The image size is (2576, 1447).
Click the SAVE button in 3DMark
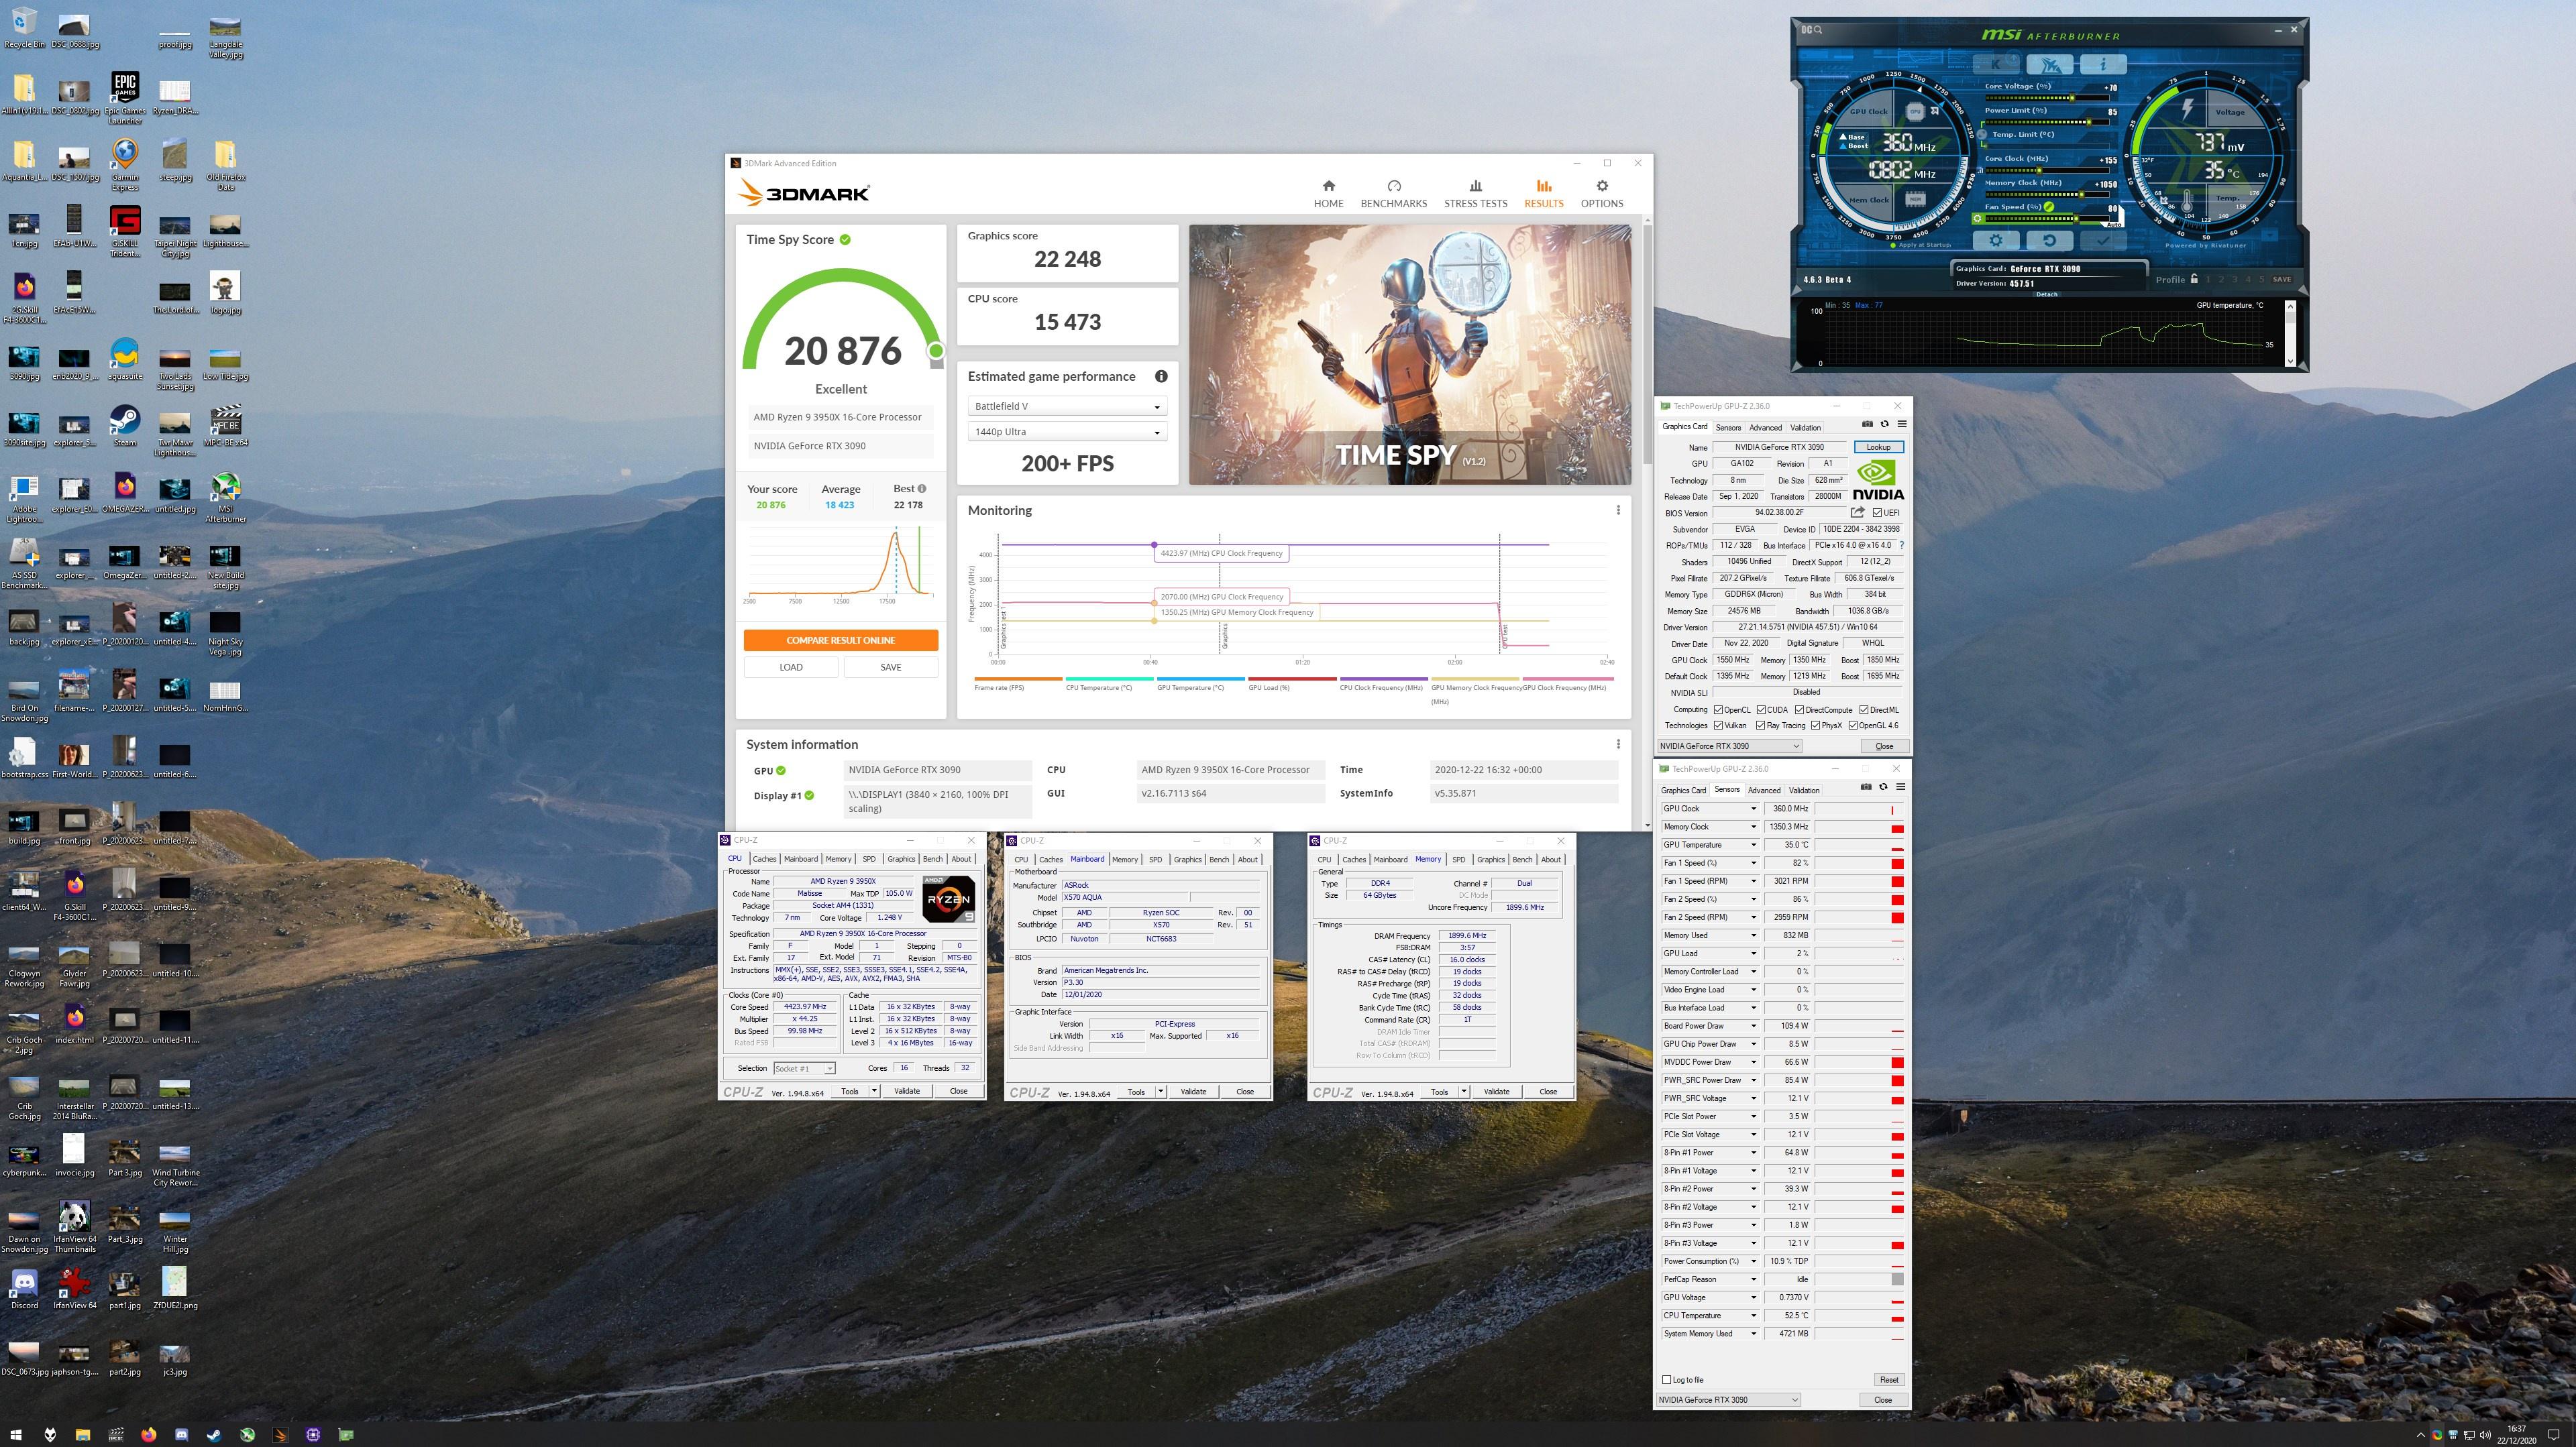tap(890, 668)
